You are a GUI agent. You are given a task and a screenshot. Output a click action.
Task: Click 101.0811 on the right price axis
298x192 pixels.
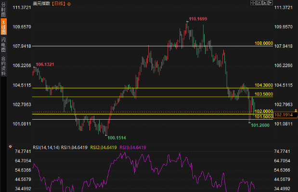283,124
